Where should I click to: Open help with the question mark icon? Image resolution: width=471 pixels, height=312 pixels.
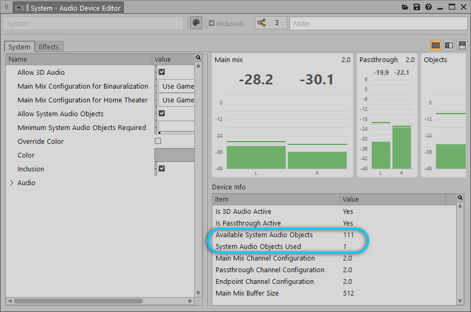(428, 7)
